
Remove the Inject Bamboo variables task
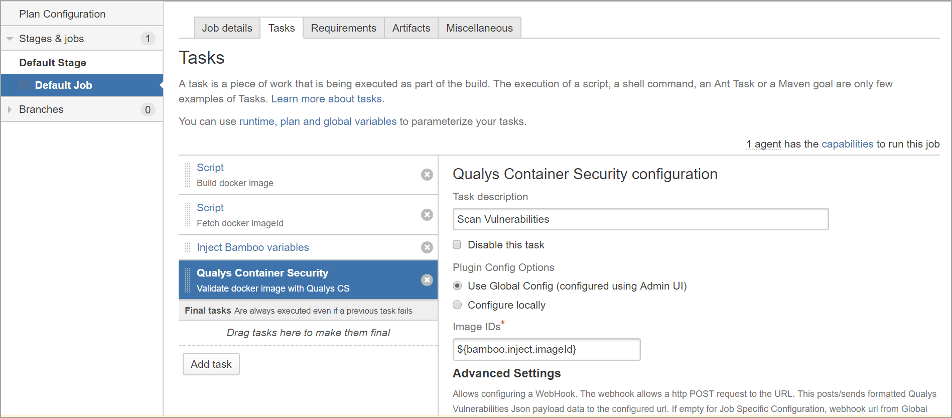click(x=427, y=247)
